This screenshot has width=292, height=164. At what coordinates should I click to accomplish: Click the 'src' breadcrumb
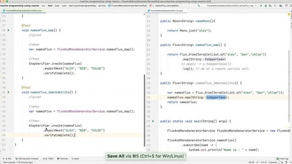[43, 6]
